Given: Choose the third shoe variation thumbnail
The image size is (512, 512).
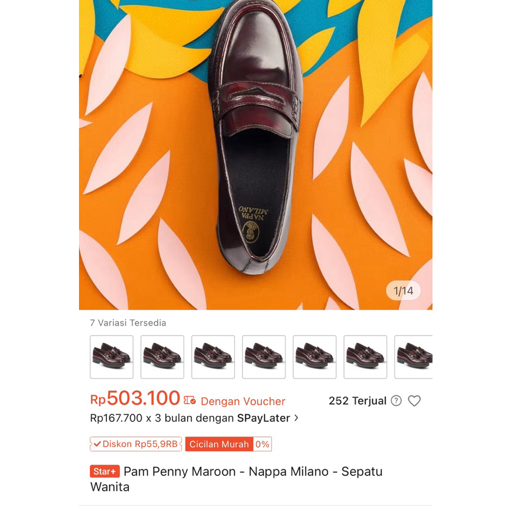Looking at the screenshot, I should 213,357.
